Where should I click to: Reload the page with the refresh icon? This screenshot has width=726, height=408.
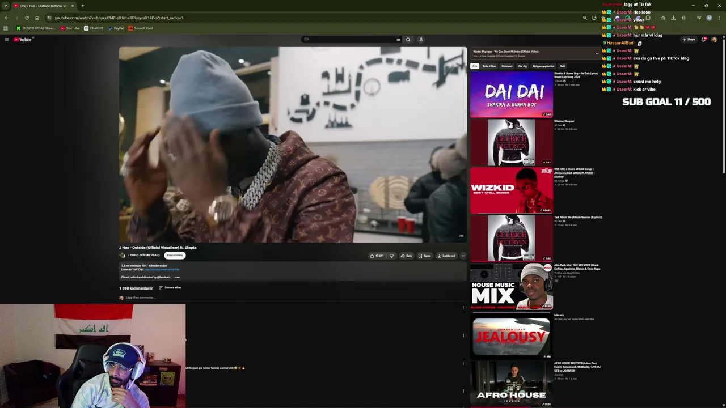point(27,18)
